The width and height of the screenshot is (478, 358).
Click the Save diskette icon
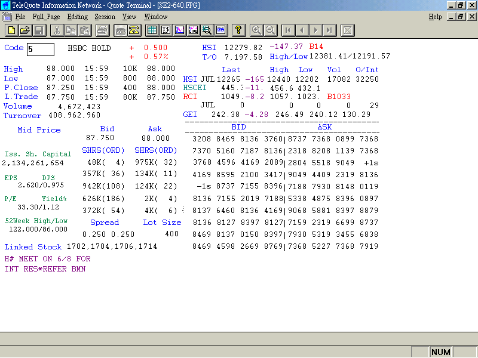(39, 30)
